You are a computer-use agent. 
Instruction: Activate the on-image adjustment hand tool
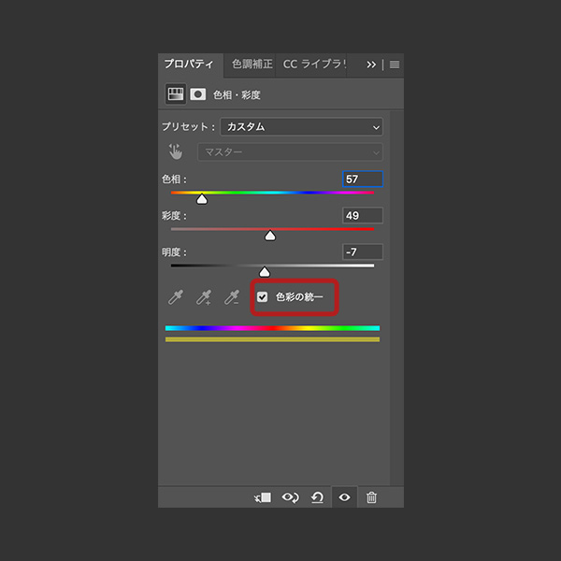tap(176, 151)
